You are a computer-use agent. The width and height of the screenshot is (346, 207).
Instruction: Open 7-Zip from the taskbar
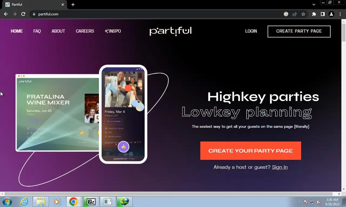[91, 202]
